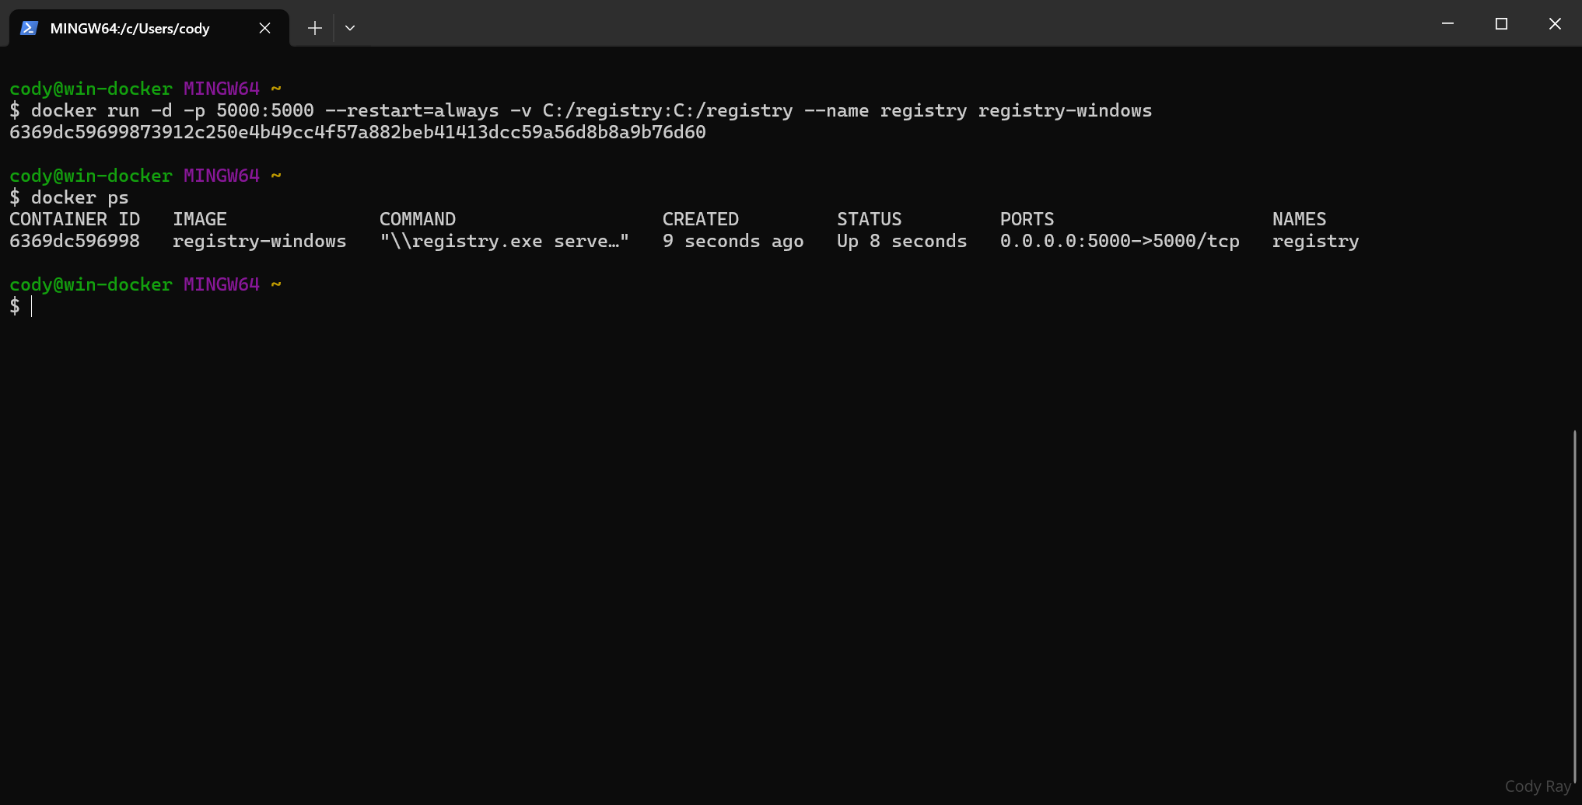
Task: Click the port mapping 0.0.0.0:5000->5000/tcp
Action: pyautogui.click(x=1119, y=241)
